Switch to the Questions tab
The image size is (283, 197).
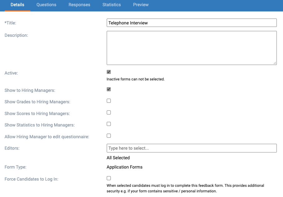click(46, 5)
